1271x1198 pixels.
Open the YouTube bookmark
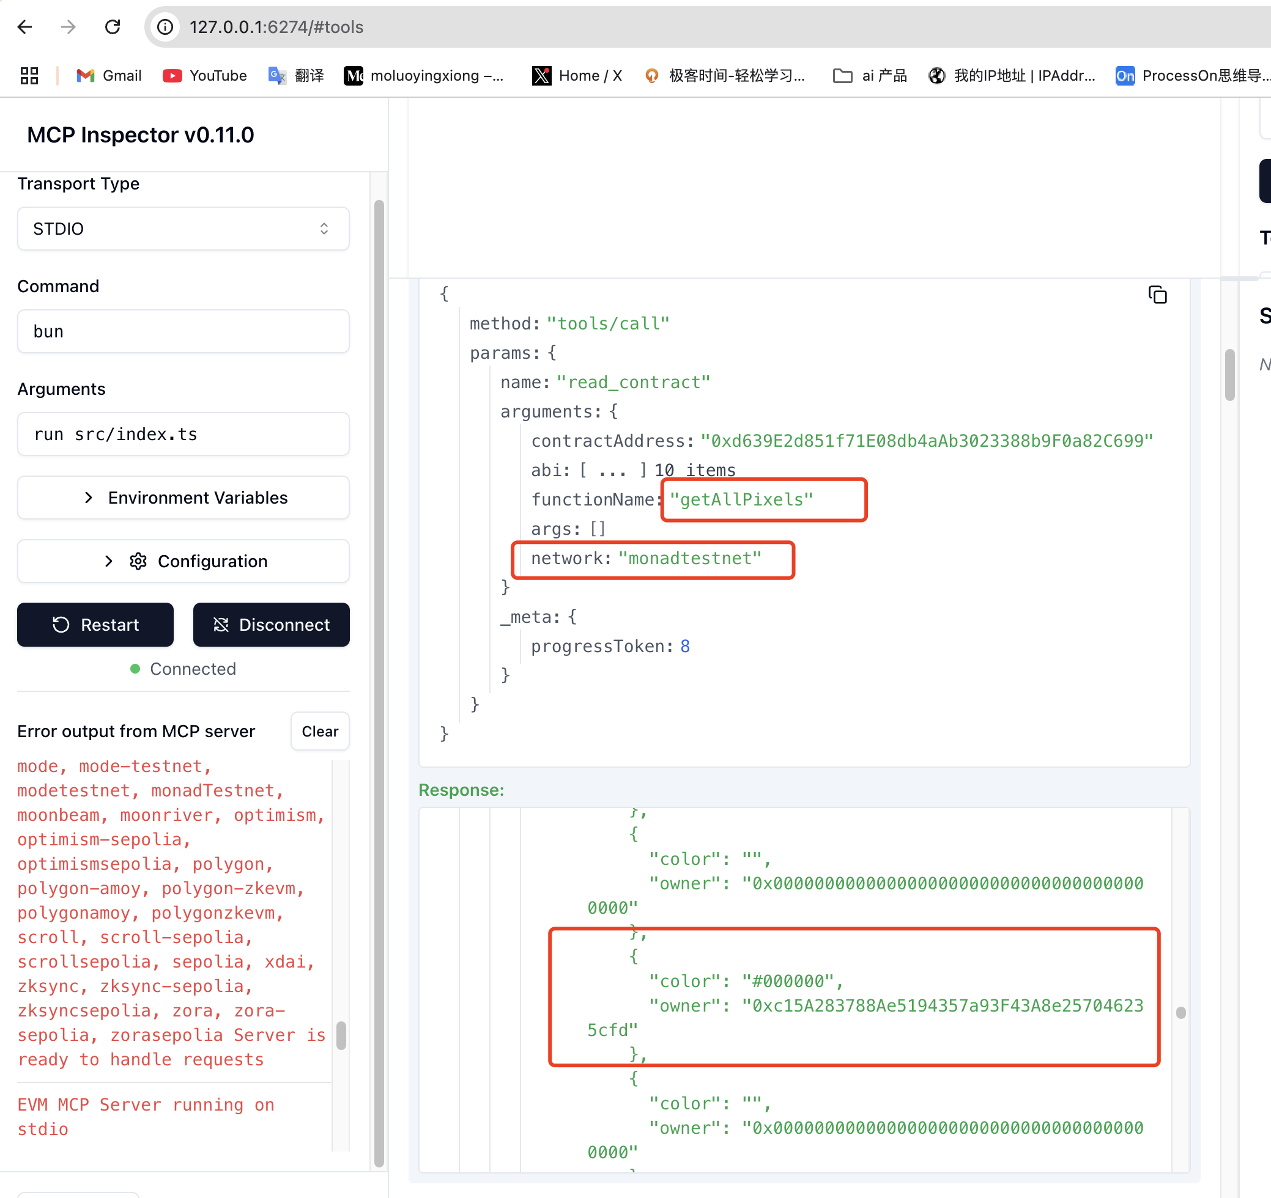tap(204, 75)
